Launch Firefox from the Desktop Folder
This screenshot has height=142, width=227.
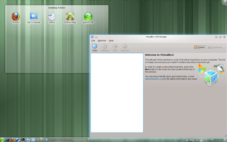(x=16, y=18)
